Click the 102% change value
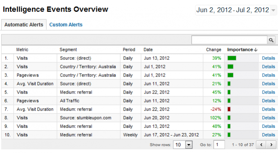 click(215, 118)
